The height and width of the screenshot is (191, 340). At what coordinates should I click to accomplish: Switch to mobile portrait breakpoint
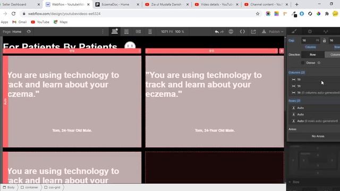[150, 32]
